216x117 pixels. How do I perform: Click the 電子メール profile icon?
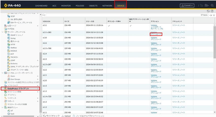coord(9,41)
